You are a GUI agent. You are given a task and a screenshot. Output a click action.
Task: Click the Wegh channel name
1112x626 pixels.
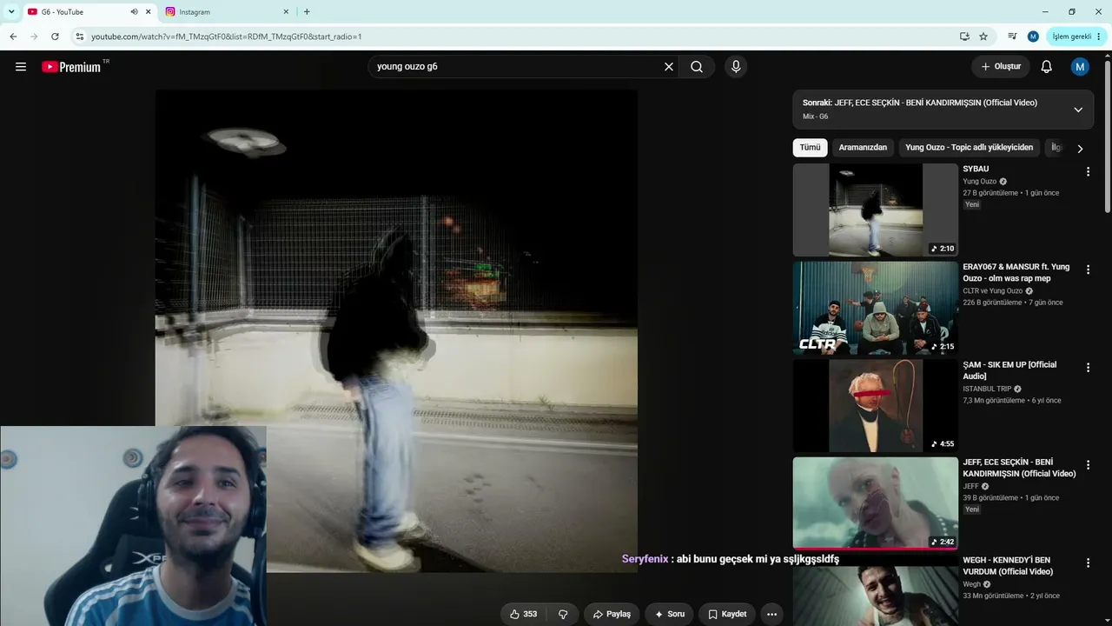point(971,584)
